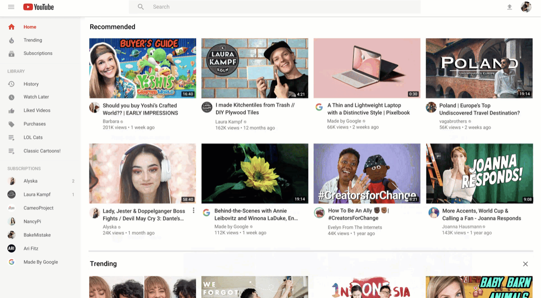Open Behind-the-Scenes with Annie Leibovitz title
The image size is (541, 298).
[256, 214]
